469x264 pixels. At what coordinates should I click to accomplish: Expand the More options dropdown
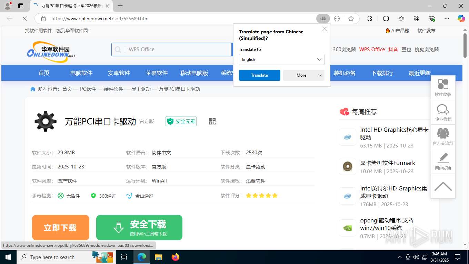(303, 75)
